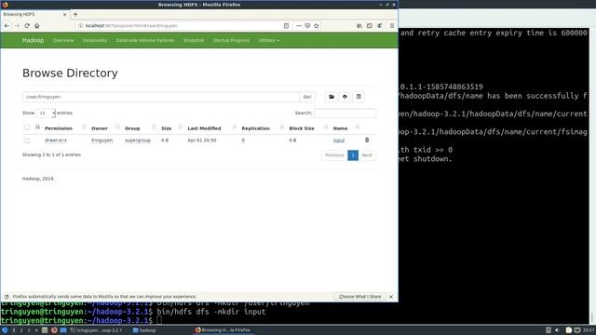Viewport: 596px width, 335px height.
Task: Open the Firefox home page icon
Action: pyautogui.click(x=37, y=26)
